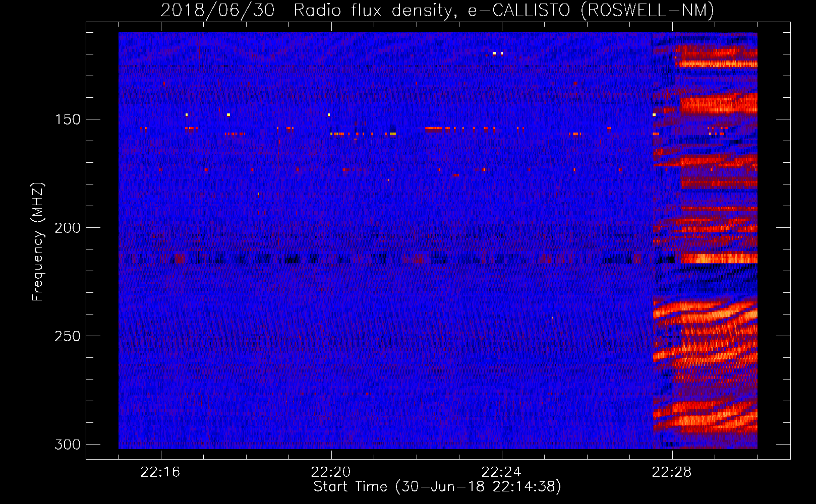
Task: Click the 22:16 time tick label
Action: coord(160,472)
